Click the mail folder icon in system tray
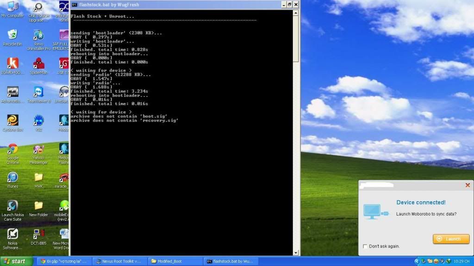The height and width of the screenshot is (266, 474). pos(430,261)
